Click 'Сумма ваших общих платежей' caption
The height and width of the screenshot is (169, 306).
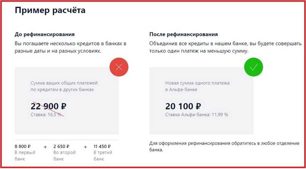(x=64, y=83)
